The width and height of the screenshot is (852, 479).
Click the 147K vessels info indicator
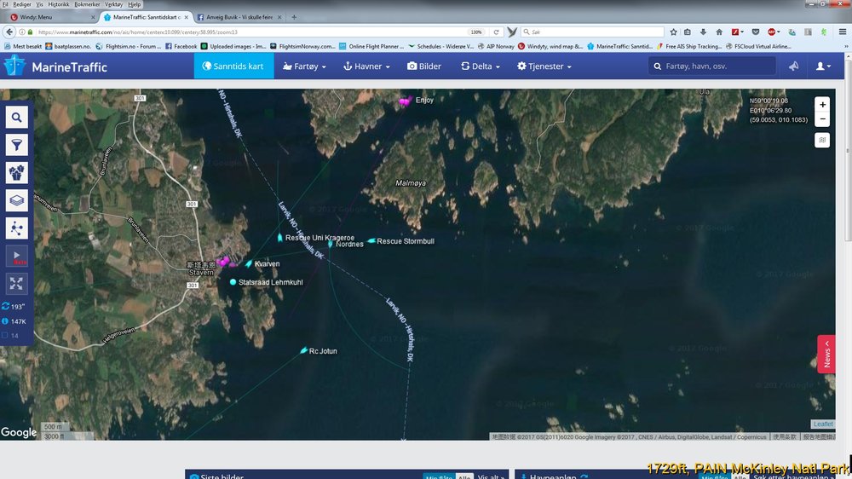tap(14, 321)
